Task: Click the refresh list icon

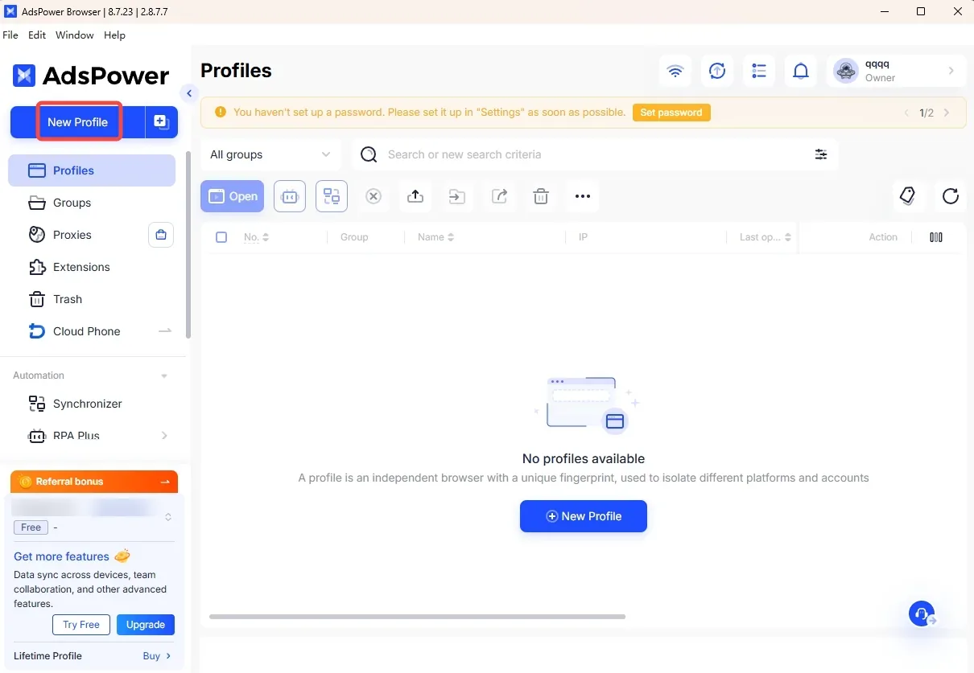Action: (x=951, y=196)
